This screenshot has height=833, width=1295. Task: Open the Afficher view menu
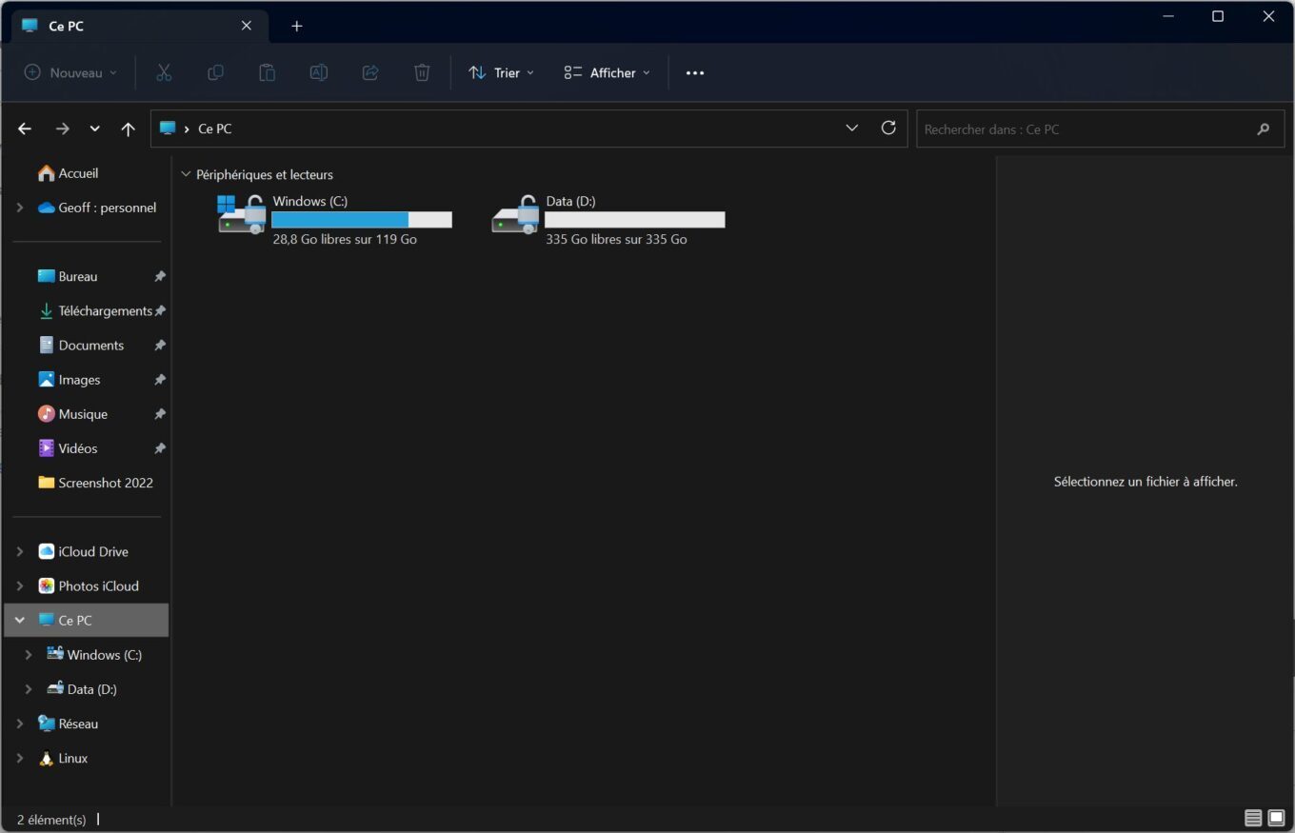pos(607,72)
